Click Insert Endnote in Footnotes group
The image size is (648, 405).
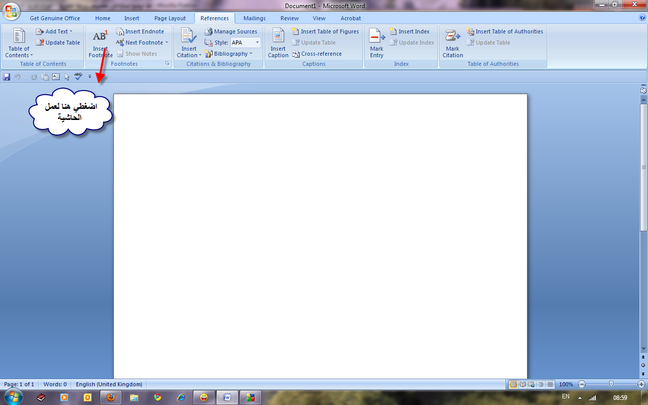pyautogui.click(x=140, y=31)
